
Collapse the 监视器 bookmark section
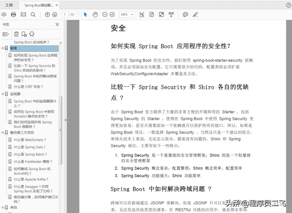point(2,94)
